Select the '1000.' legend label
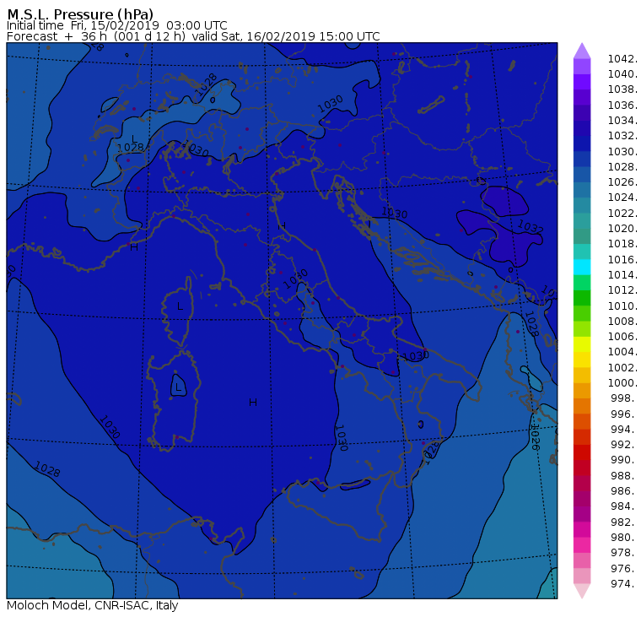The height and width of the screenshot is (617, 641). [x=622, y=383]
